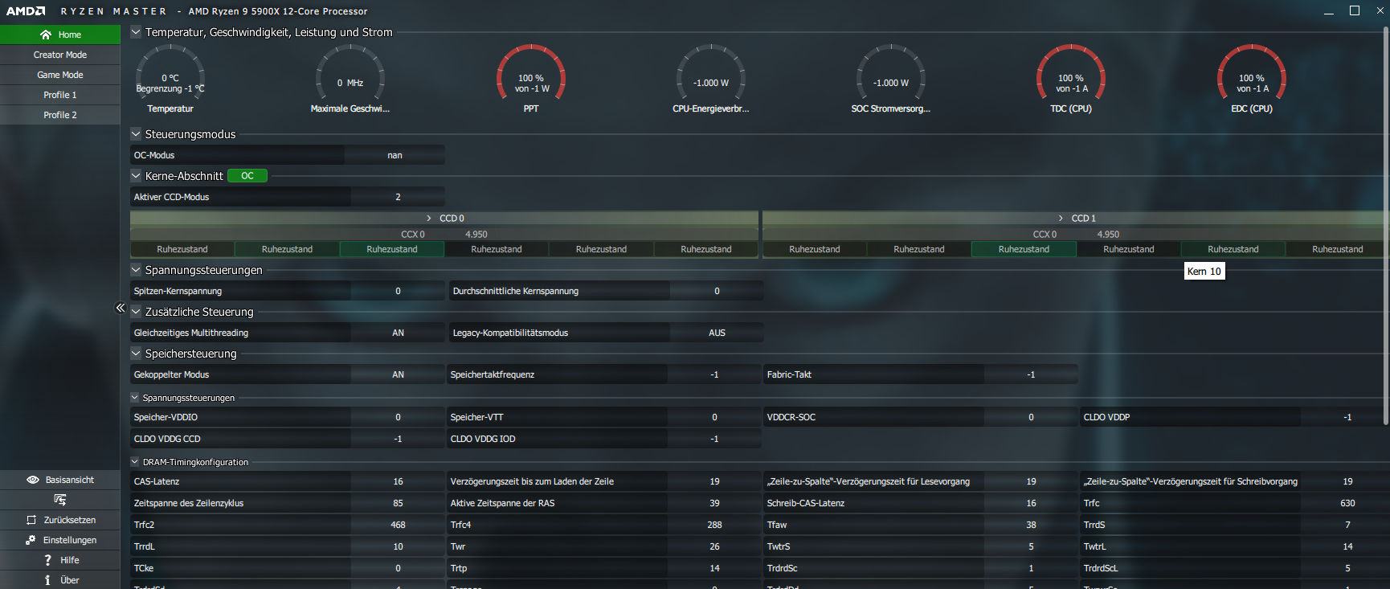Click the CPU-Energieverbrauch gauge
The height and width of the screenshot is (589, 1390).
(x=711, y=79)
